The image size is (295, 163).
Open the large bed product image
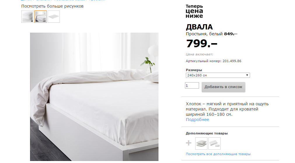(94, 97)
